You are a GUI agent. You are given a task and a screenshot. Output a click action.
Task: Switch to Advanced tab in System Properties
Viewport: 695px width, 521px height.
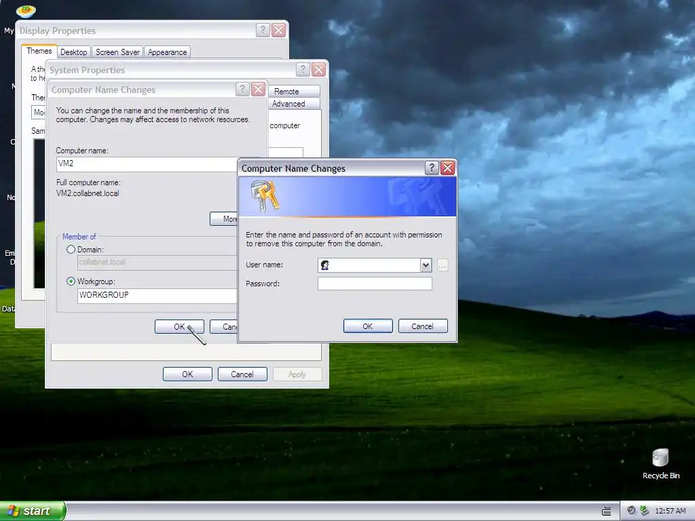(x=293, y=104)
